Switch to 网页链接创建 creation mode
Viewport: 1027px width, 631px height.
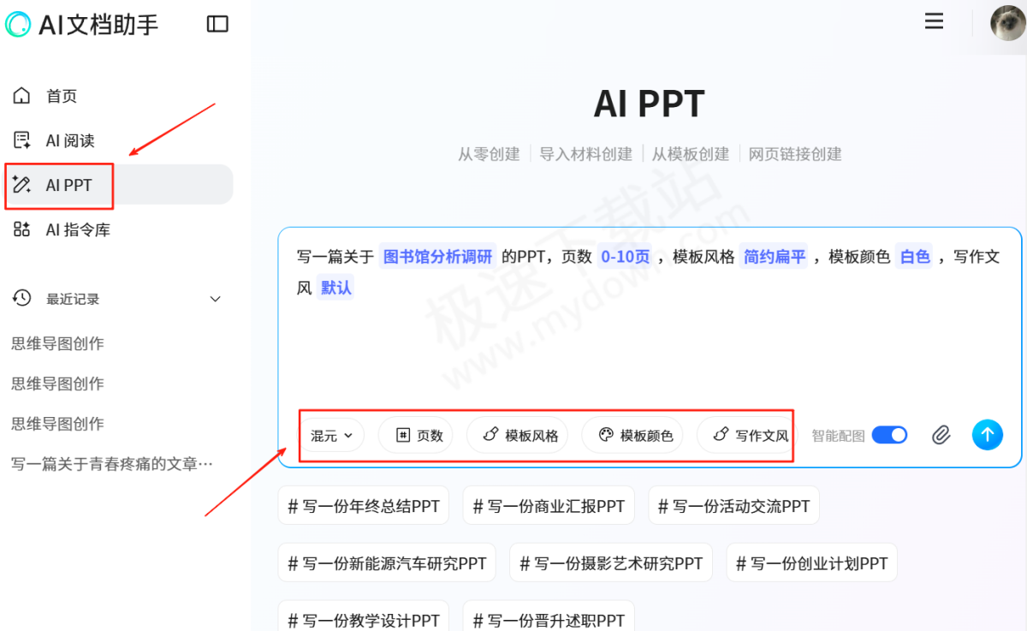pyautogui.click(x=794, y=153)
